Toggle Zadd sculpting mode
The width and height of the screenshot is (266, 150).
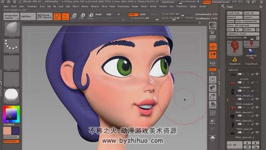[x=133, y=14]
